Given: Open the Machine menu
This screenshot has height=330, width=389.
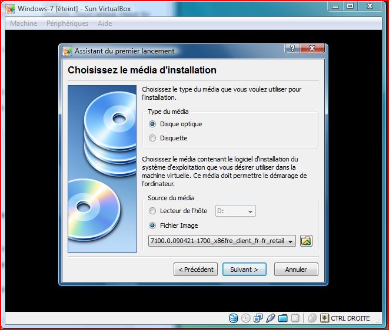Looking at the screenshot, I should click(24, 23).
